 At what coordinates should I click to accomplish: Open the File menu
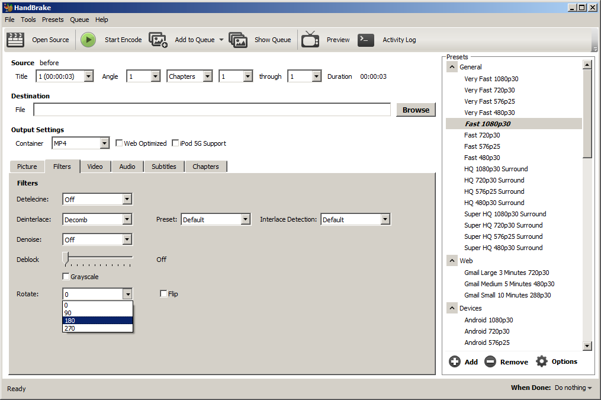9,20
